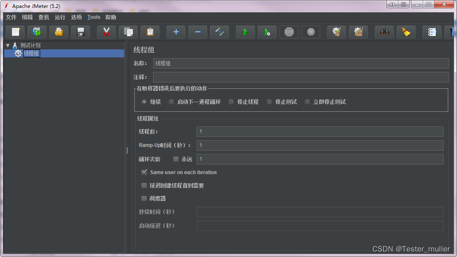The width and height of the screenshot is (457, 257).
Task: Click the 持续时间（秒） field
Action: tap(320, 212)
